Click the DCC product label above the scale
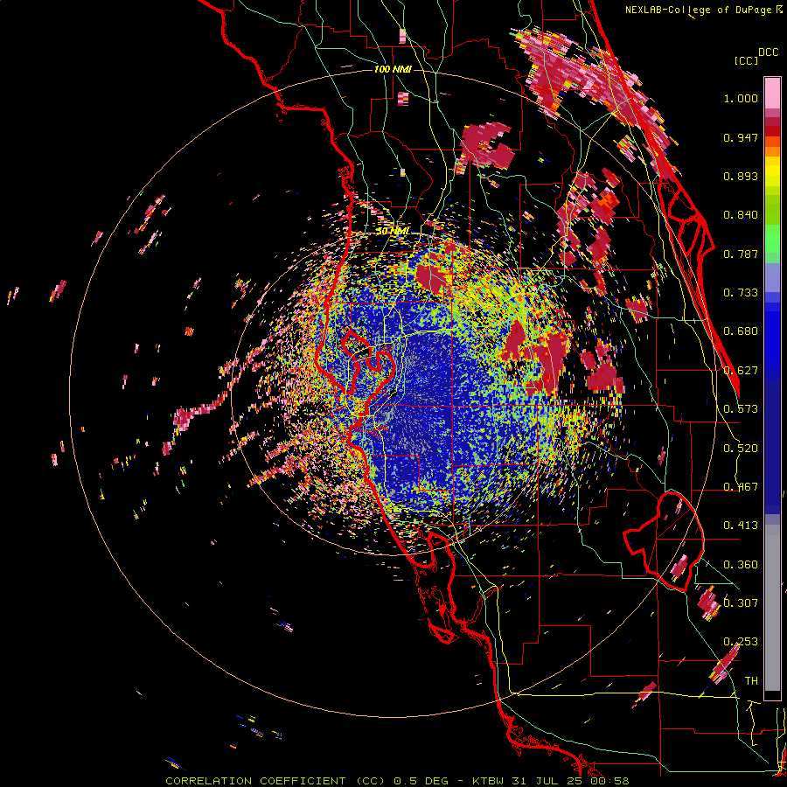 (768, 52)
